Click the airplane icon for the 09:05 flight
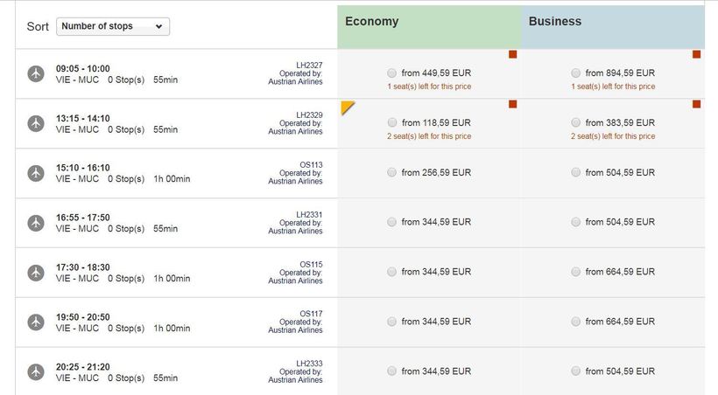 click(36, 74)
